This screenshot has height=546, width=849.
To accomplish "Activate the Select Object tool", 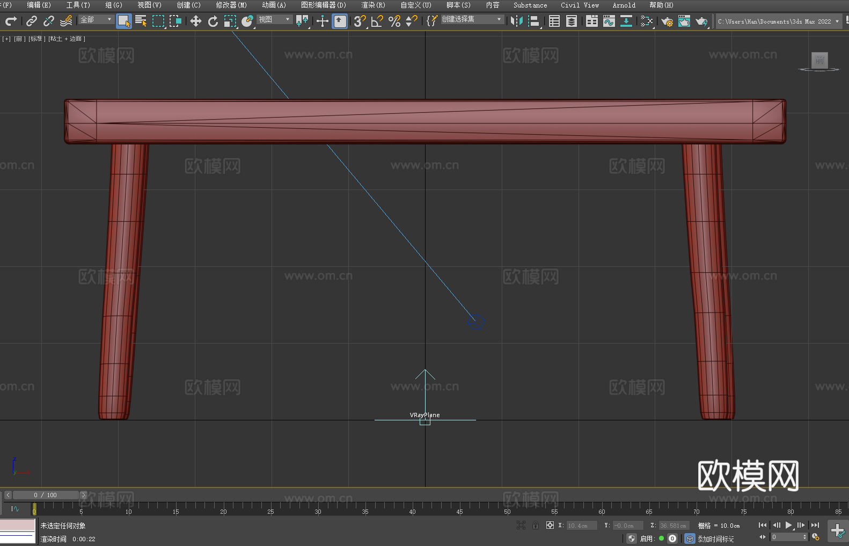I will click(x=124, y=21).
